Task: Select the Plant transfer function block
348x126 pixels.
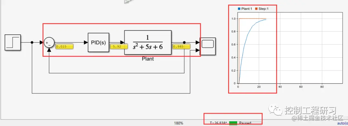Action: tap(148, 42)
